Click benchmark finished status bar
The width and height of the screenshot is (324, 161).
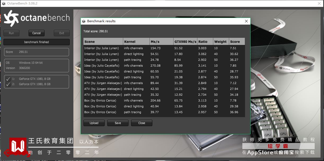(37, 42)
